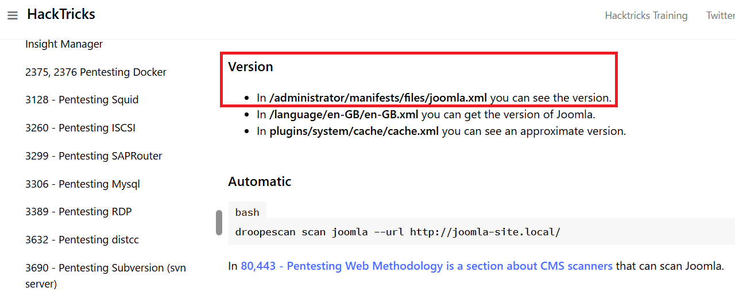Open the HackTricks home title
Viewport: 735px width, 291px height.
pos(61,15)
